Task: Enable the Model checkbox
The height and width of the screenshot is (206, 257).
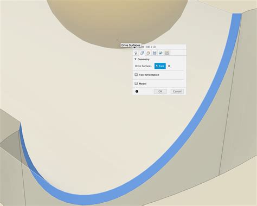Action: (136, 83)
